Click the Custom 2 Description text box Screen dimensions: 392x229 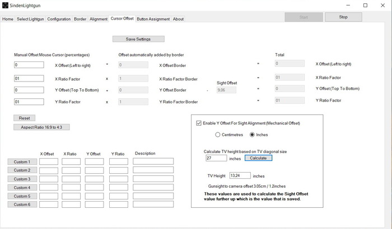154,170
